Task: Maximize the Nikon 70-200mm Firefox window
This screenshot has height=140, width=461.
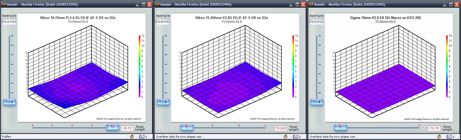Action: (x=297, y=4)
